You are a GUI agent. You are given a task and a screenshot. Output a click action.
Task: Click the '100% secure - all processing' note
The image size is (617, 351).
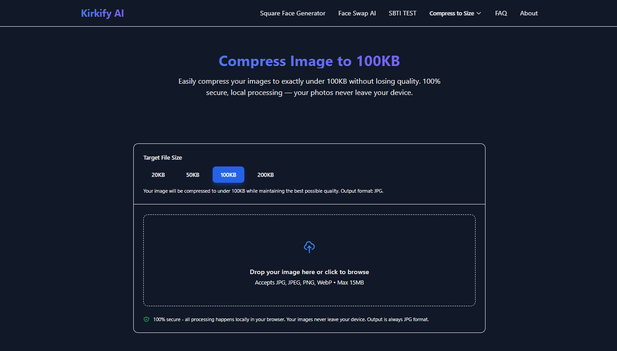click(291, 319)
